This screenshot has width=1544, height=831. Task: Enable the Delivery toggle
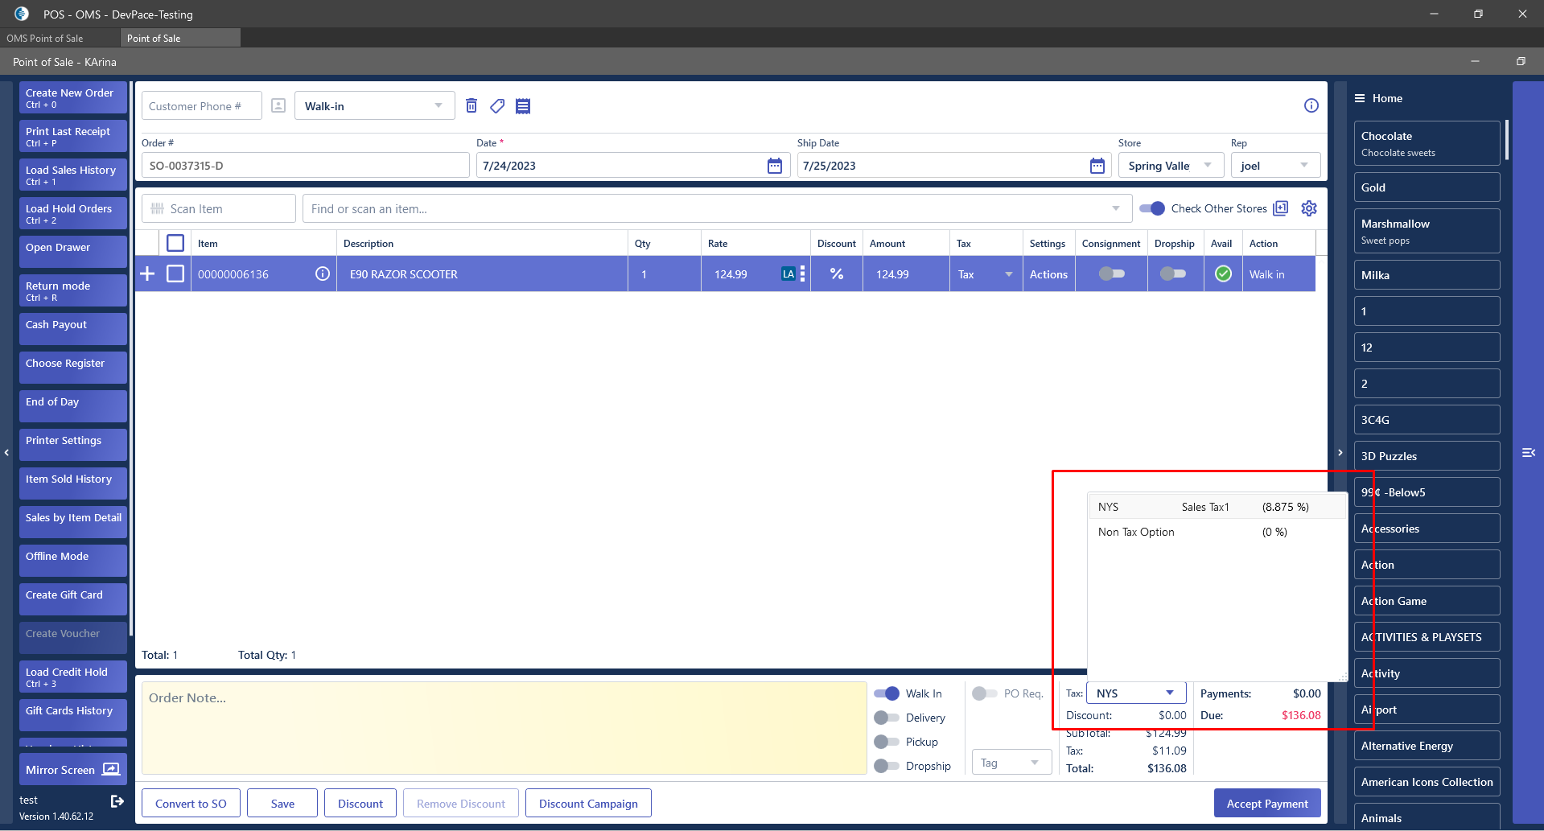point(887,718)
